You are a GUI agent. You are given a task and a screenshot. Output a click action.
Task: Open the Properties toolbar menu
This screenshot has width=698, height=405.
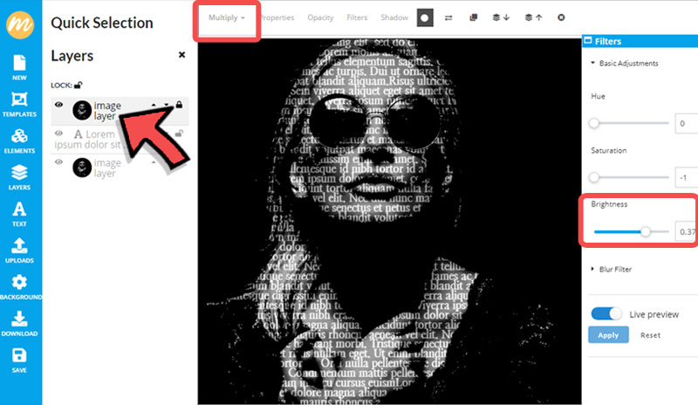click(x=277, y=17)
